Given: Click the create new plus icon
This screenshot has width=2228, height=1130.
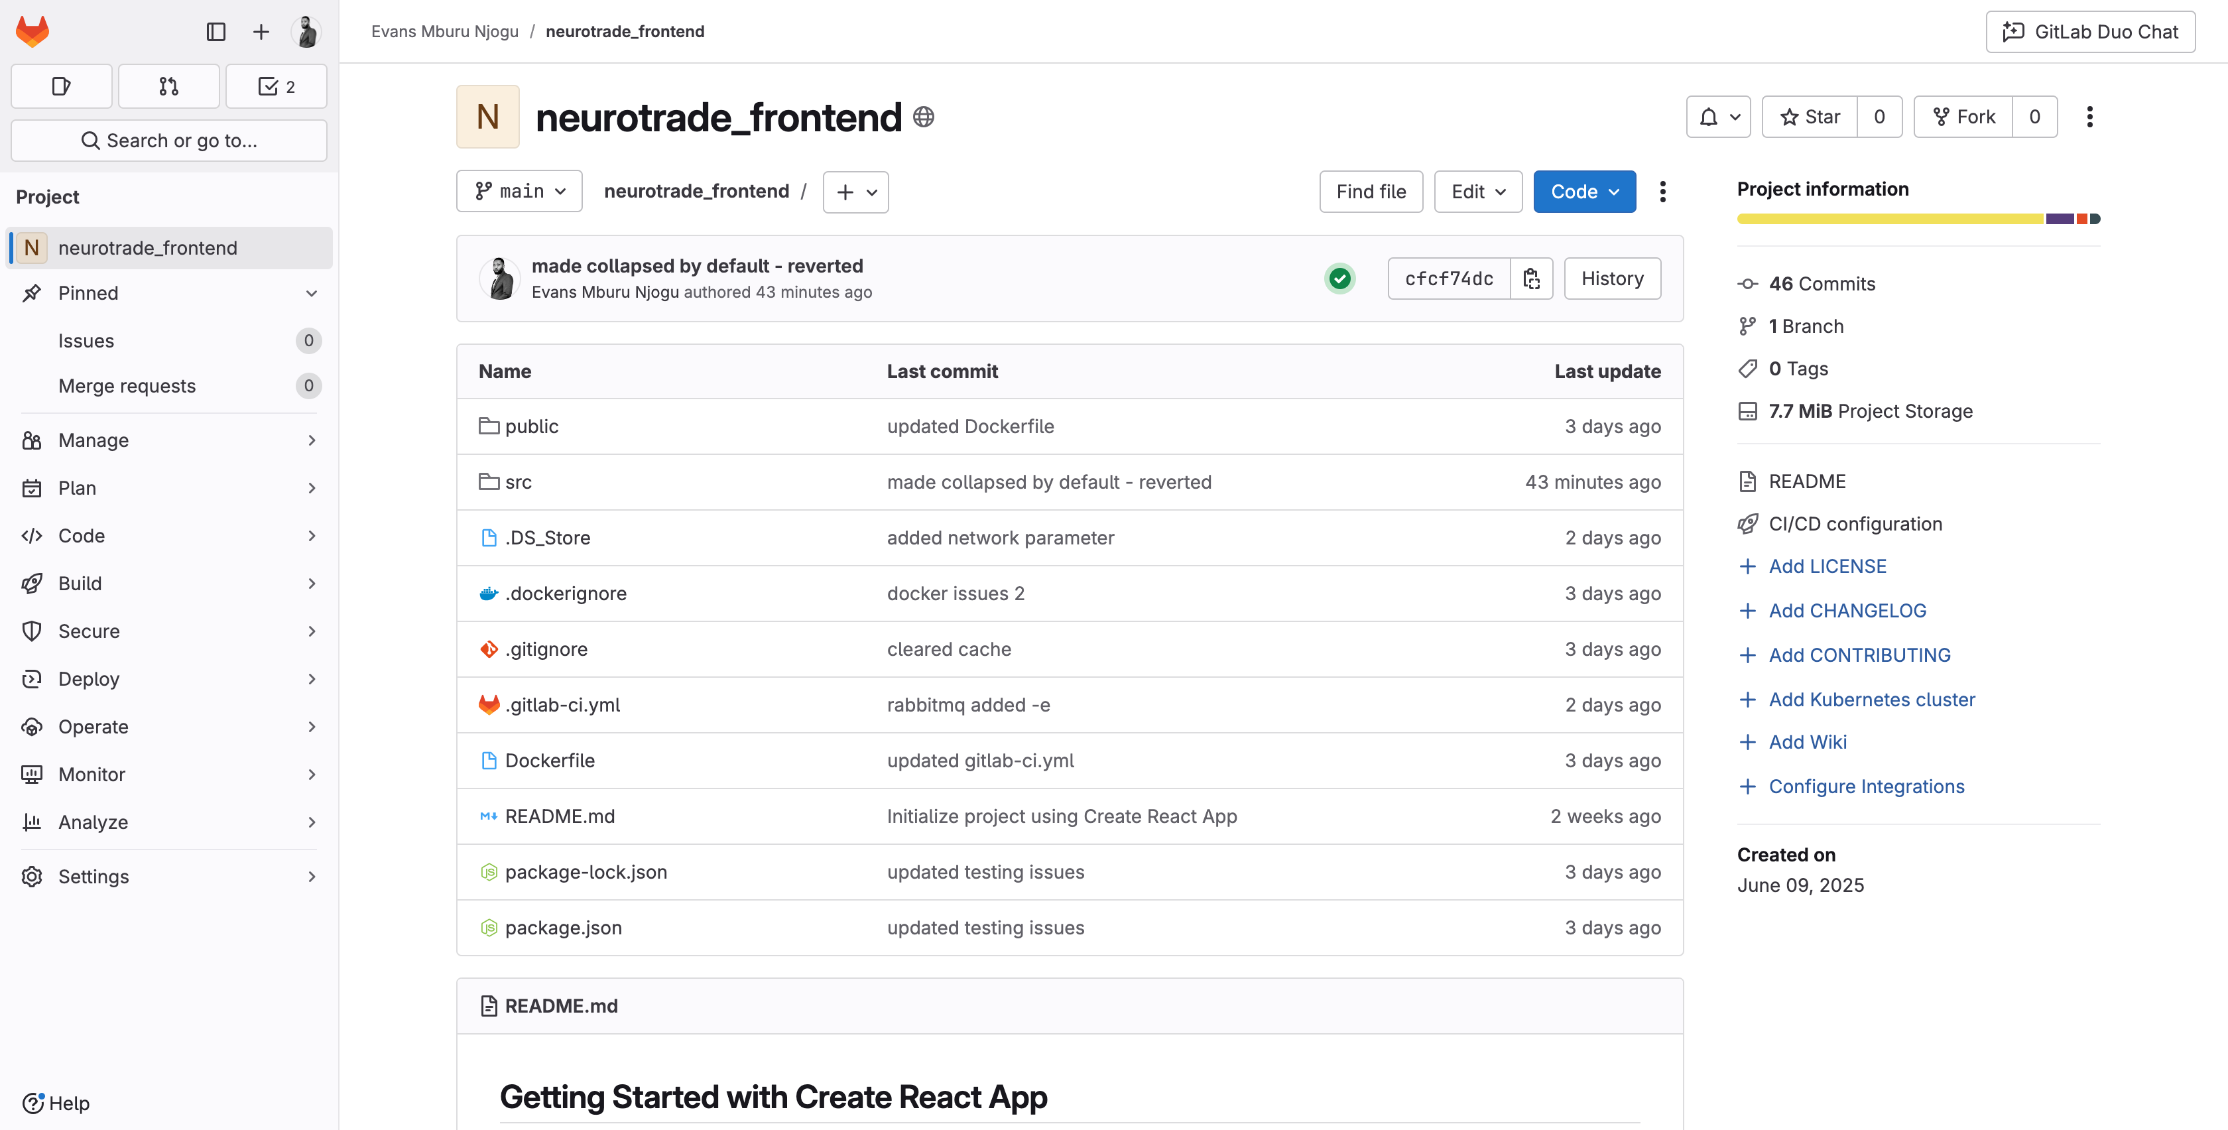Looking at the screenshot, I should point(261,32).
